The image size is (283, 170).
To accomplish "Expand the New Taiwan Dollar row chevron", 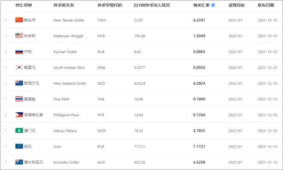I will coord(6,20).
